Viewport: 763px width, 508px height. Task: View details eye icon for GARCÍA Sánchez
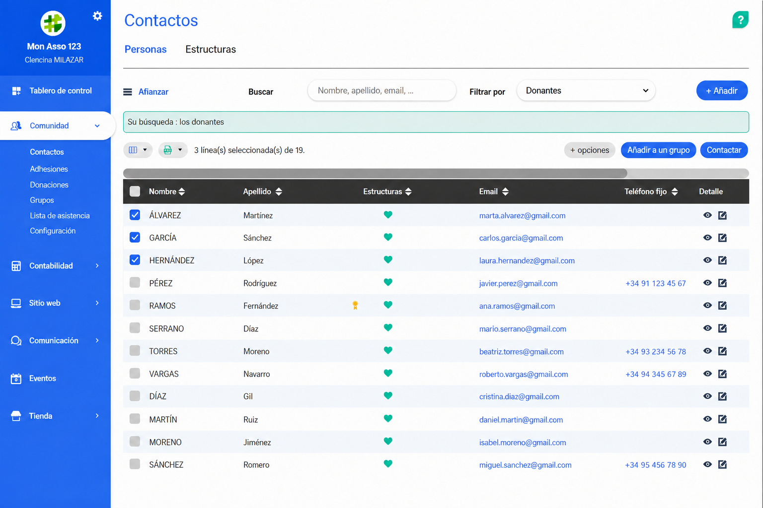tap(708, 238)
